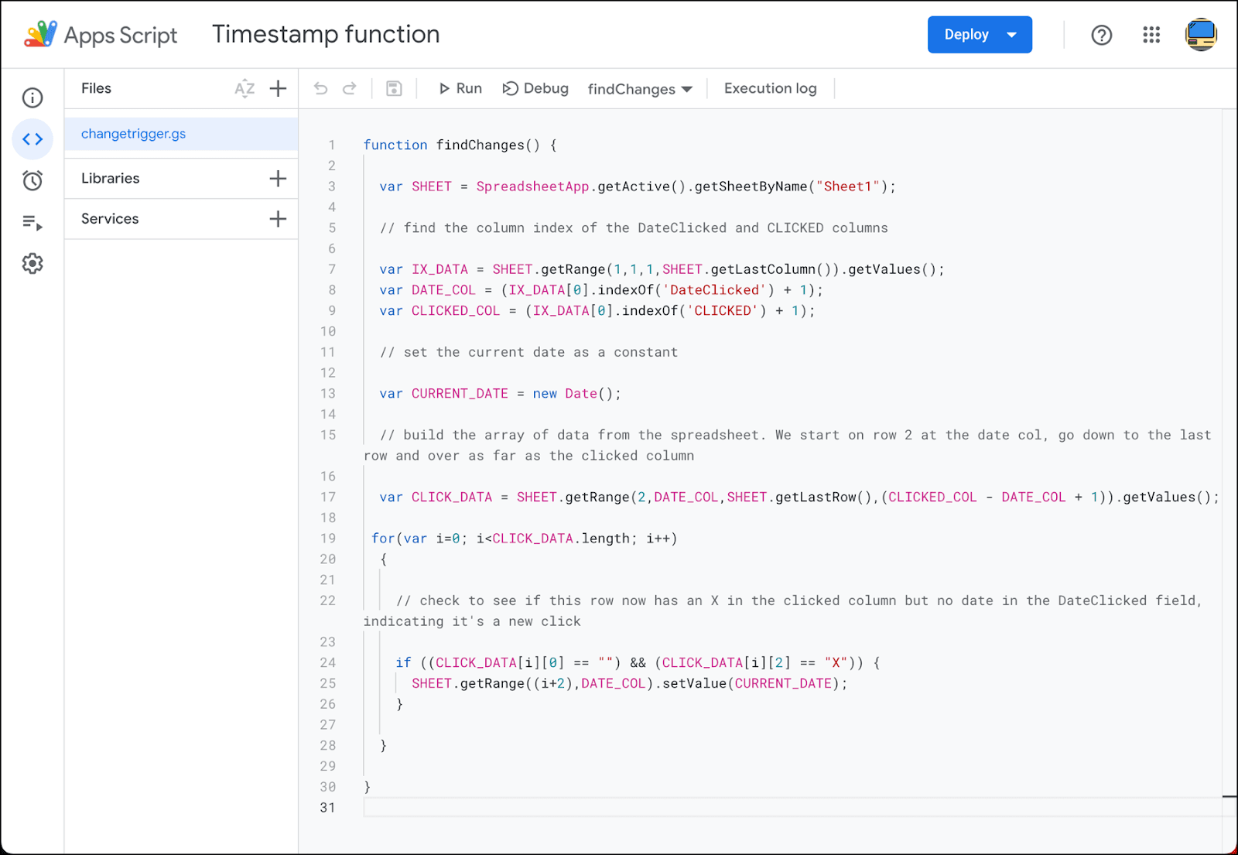Viewport: 1238px width, 855px height.
Task: Click line number 22 in gutter
Action: pyautogui.click(x=328, y=600)
